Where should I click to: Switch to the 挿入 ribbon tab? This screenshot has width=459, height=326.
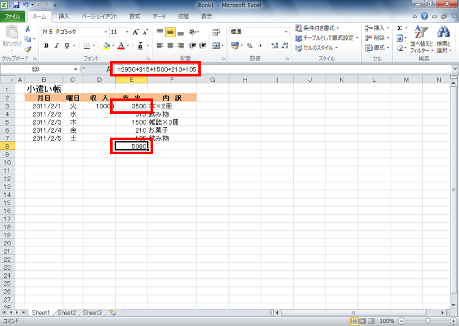pos(64,17)
